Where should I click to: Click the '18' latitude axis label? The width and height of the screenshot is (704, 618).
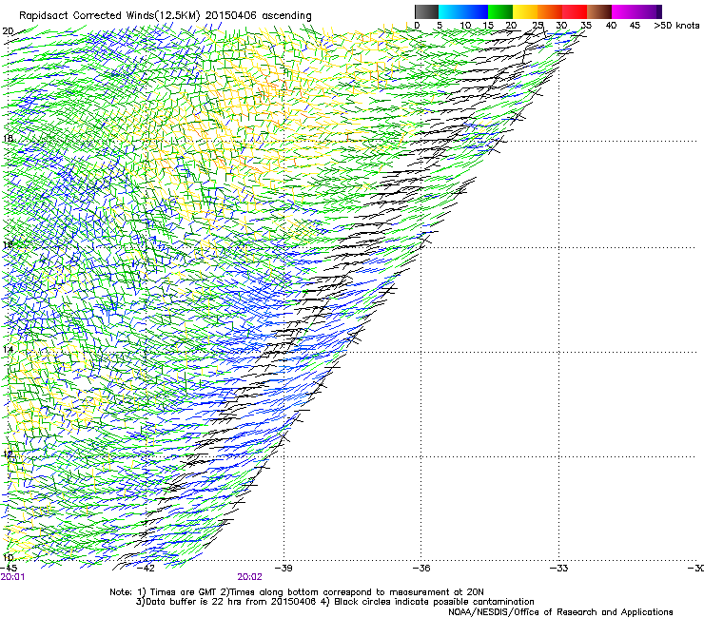8,138
